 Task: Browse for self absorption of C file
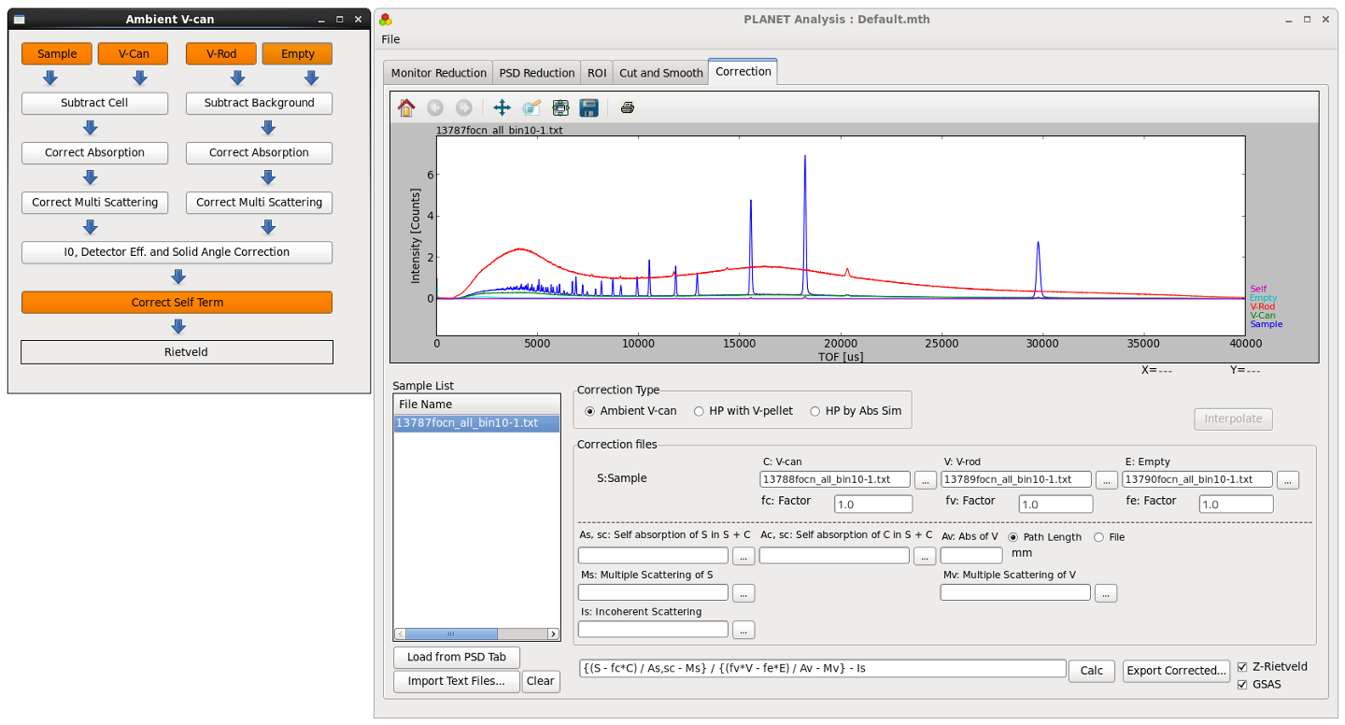[x=925, y=556]
